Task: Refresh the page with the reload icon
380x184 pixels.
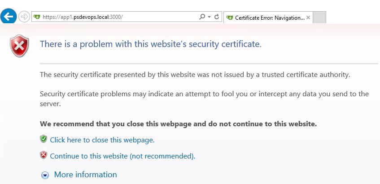Action: point(217,17)
